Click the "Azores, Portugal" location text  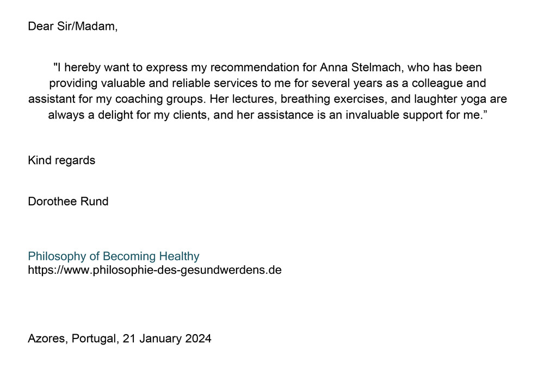[x=72, y=339]
